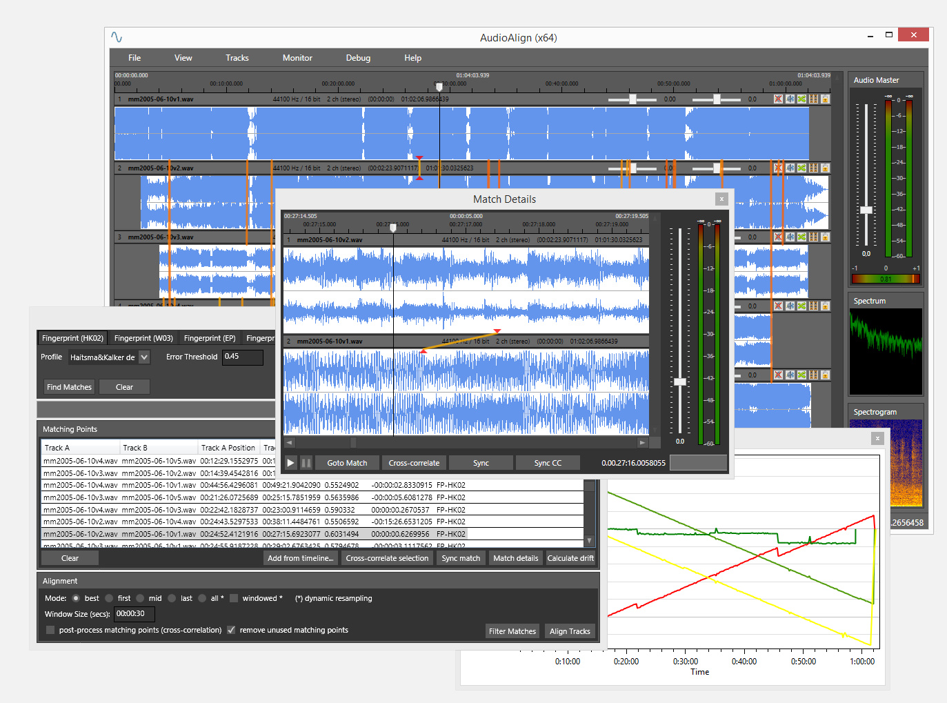Select the 'first' alignment mode radio button
Screen dimensions: 947x703
109,598
